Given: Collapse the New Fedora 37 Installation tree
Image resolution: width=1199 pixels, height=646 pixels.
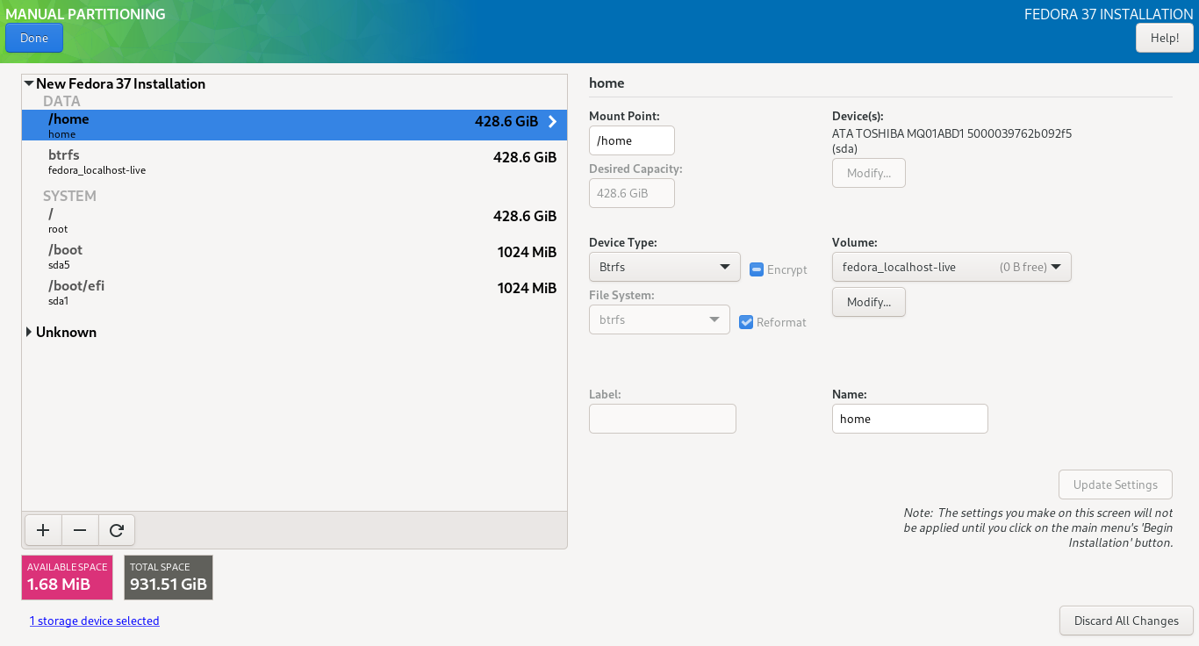Looking at the screenshot, I should coord(29,84).
